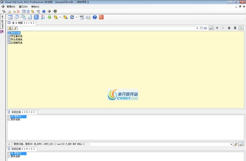Screen dimensions: 246x161
Task: Click the large SQL script icon
Action: (x=82, y=17)
